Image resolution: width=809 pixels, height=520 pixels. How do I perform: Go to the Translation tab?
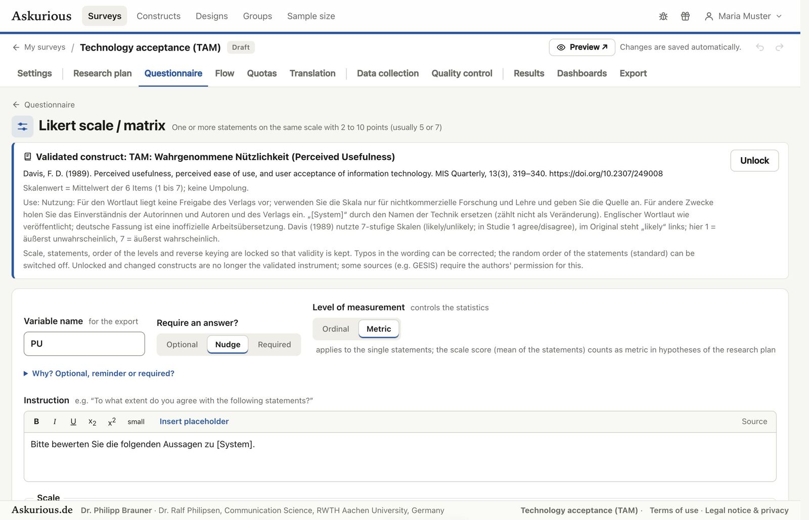312,73
